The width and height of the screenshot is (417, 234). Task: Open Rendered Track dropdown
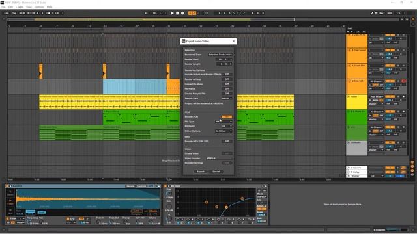pyautogui.click(x=220, y=55)
